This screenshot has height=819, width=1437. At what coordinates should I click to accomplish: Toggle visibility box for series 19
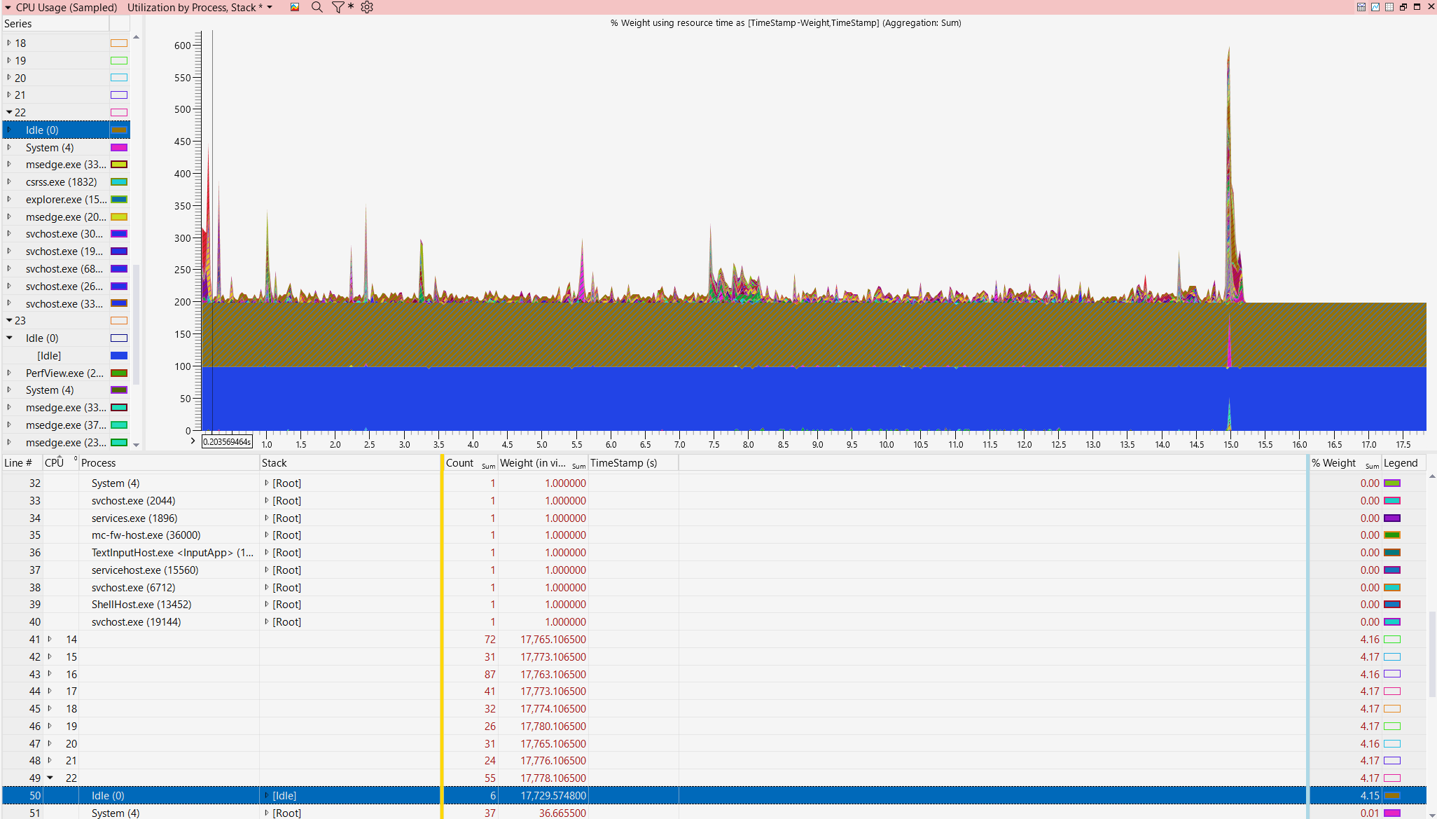pyautogui.click(x=119, y=61)
